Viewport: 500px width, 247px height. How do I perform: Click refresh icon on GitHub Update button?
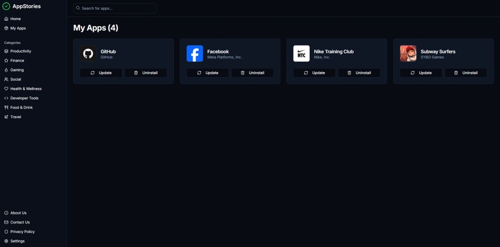[x=93, y=73]
